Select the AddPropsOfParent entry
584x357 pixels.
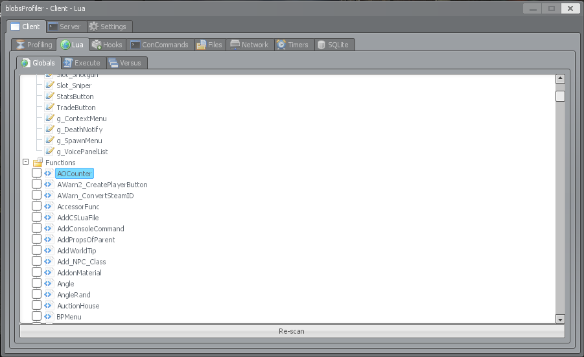click(86, 240)
